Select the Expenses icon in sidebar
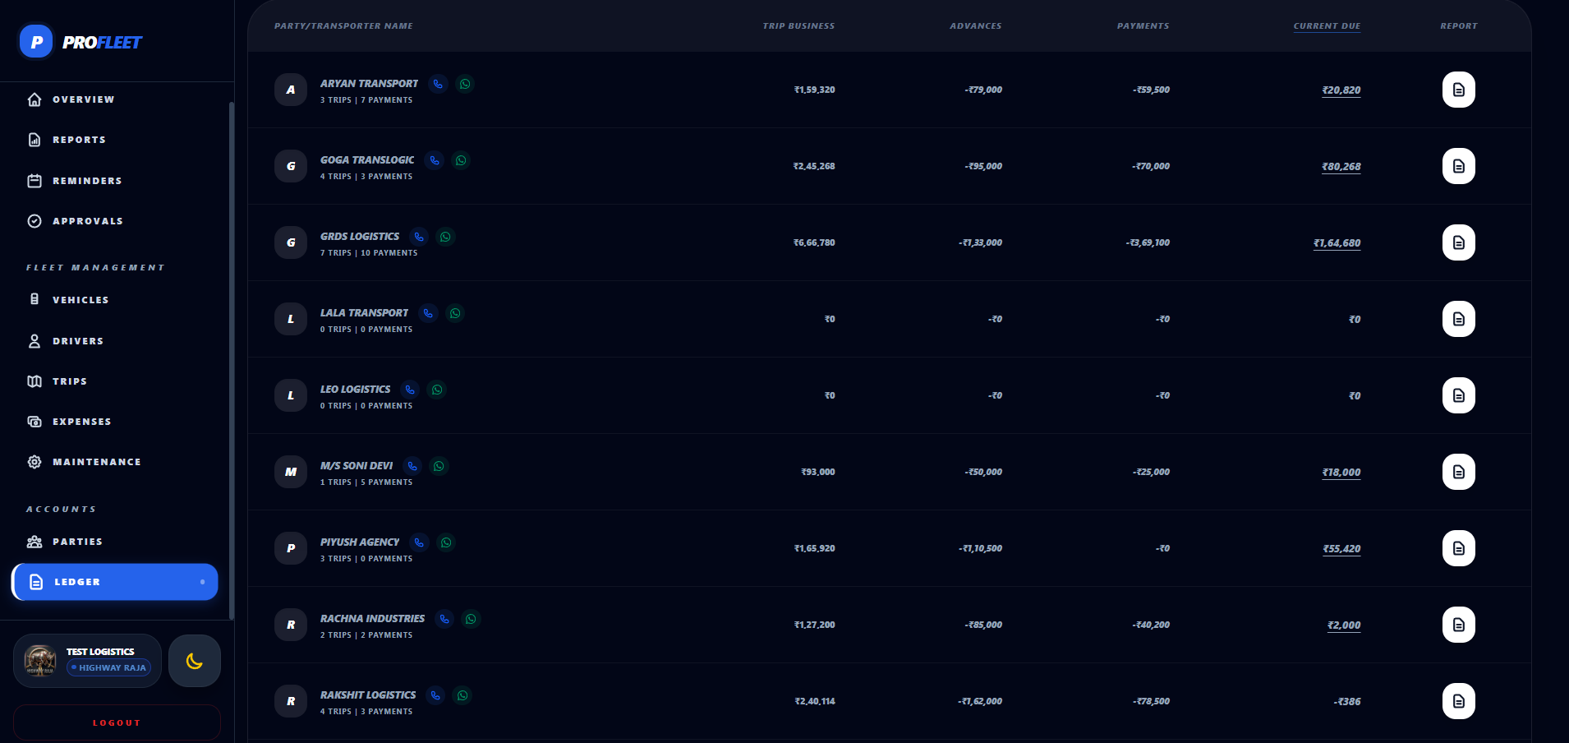Viewport: 1569px width, 743px height. [35, 421]
